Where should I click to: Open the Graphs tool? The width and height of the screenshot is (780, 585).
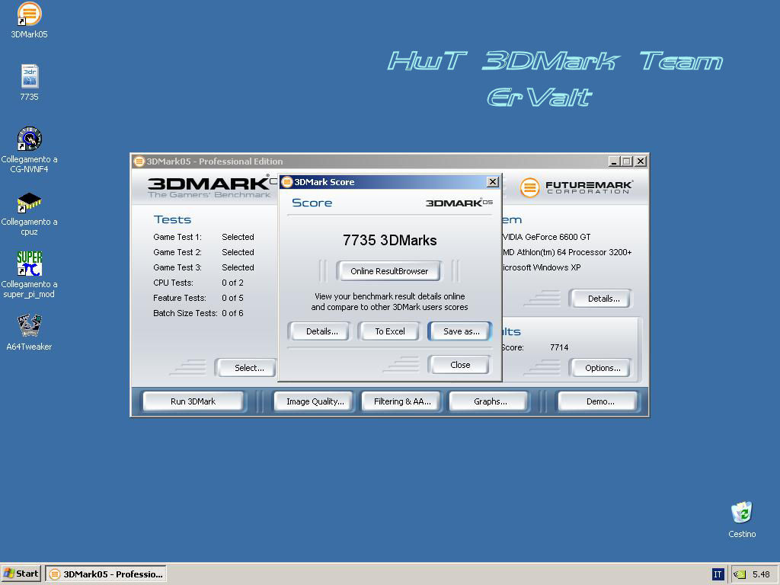(490, 401)
